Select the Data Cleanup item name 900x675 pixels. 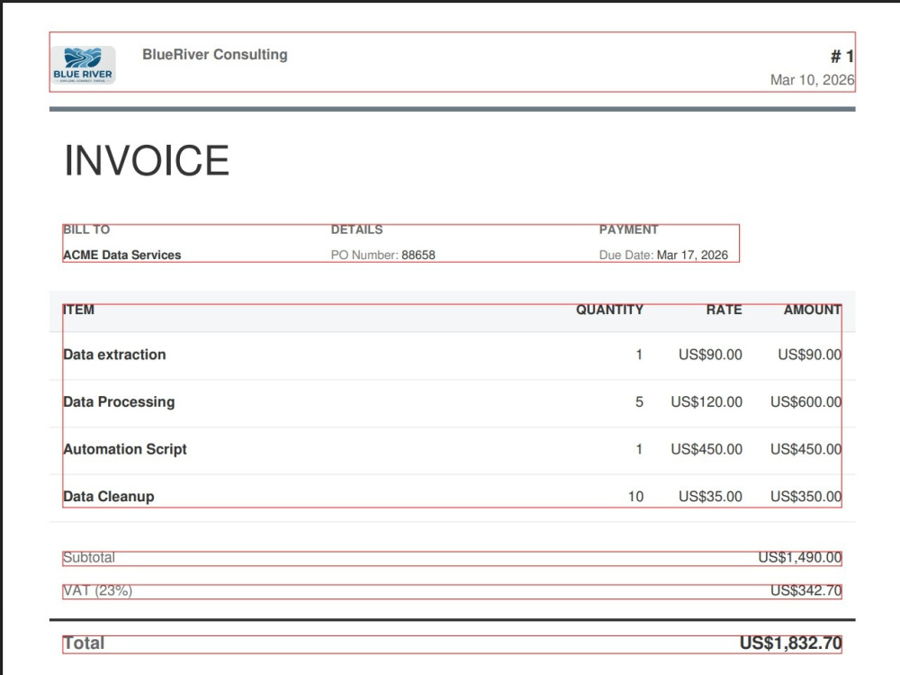click(x=109, y=497)
